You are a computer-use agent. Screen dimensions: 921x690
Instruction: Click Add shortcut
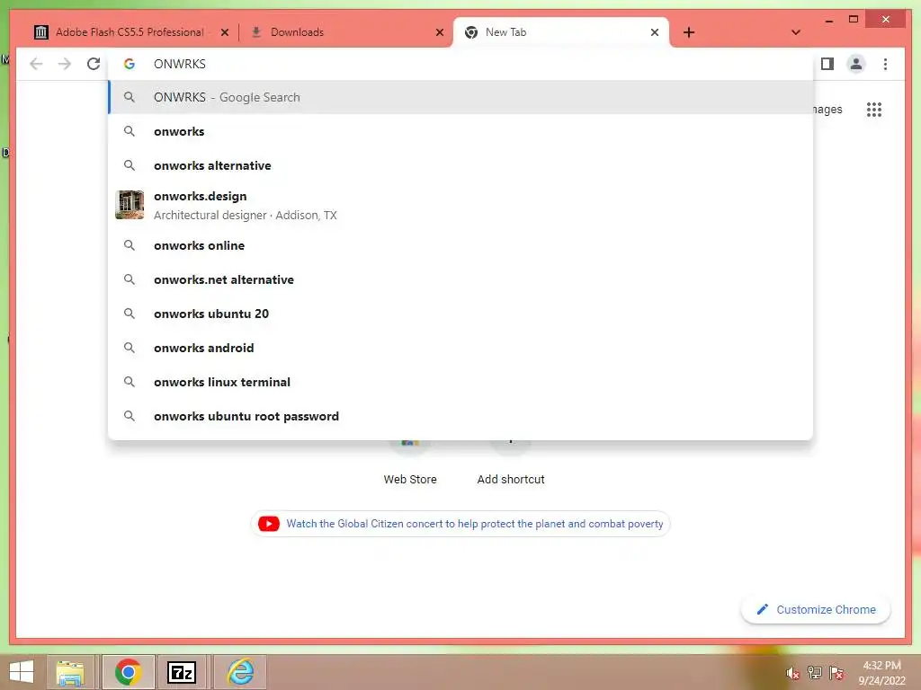coord(511,464)
